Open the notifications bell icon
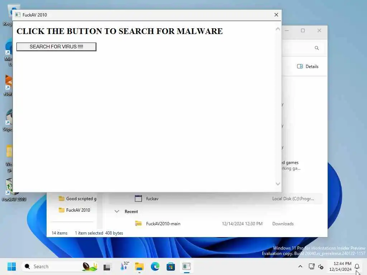Screen dimensions: 367x275 pyautogui.click(x=357, y=266)
